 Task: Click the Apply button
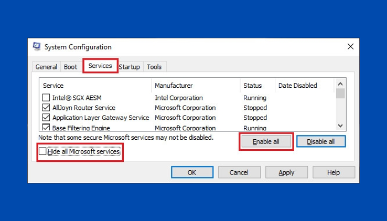click(x=286, y=172)
